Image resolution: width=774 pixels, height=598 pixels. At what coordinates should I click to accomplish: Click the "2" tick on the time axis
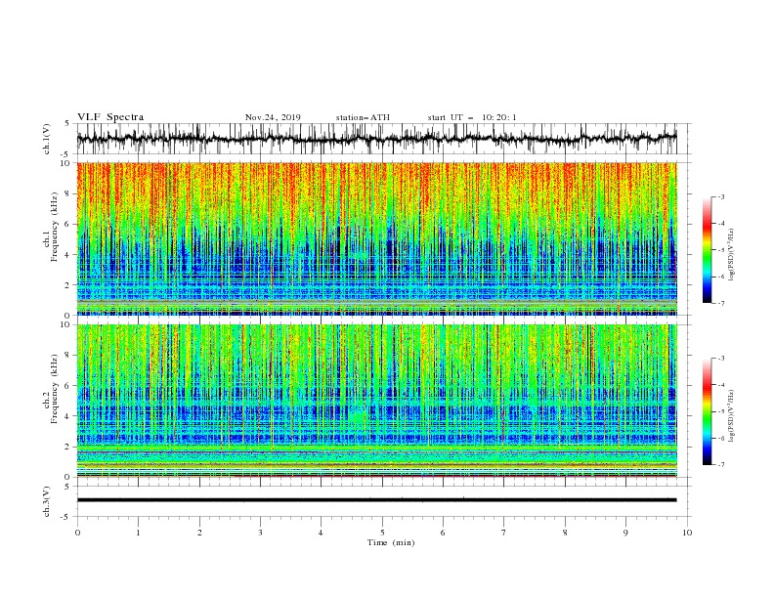(x=199, y=533)
